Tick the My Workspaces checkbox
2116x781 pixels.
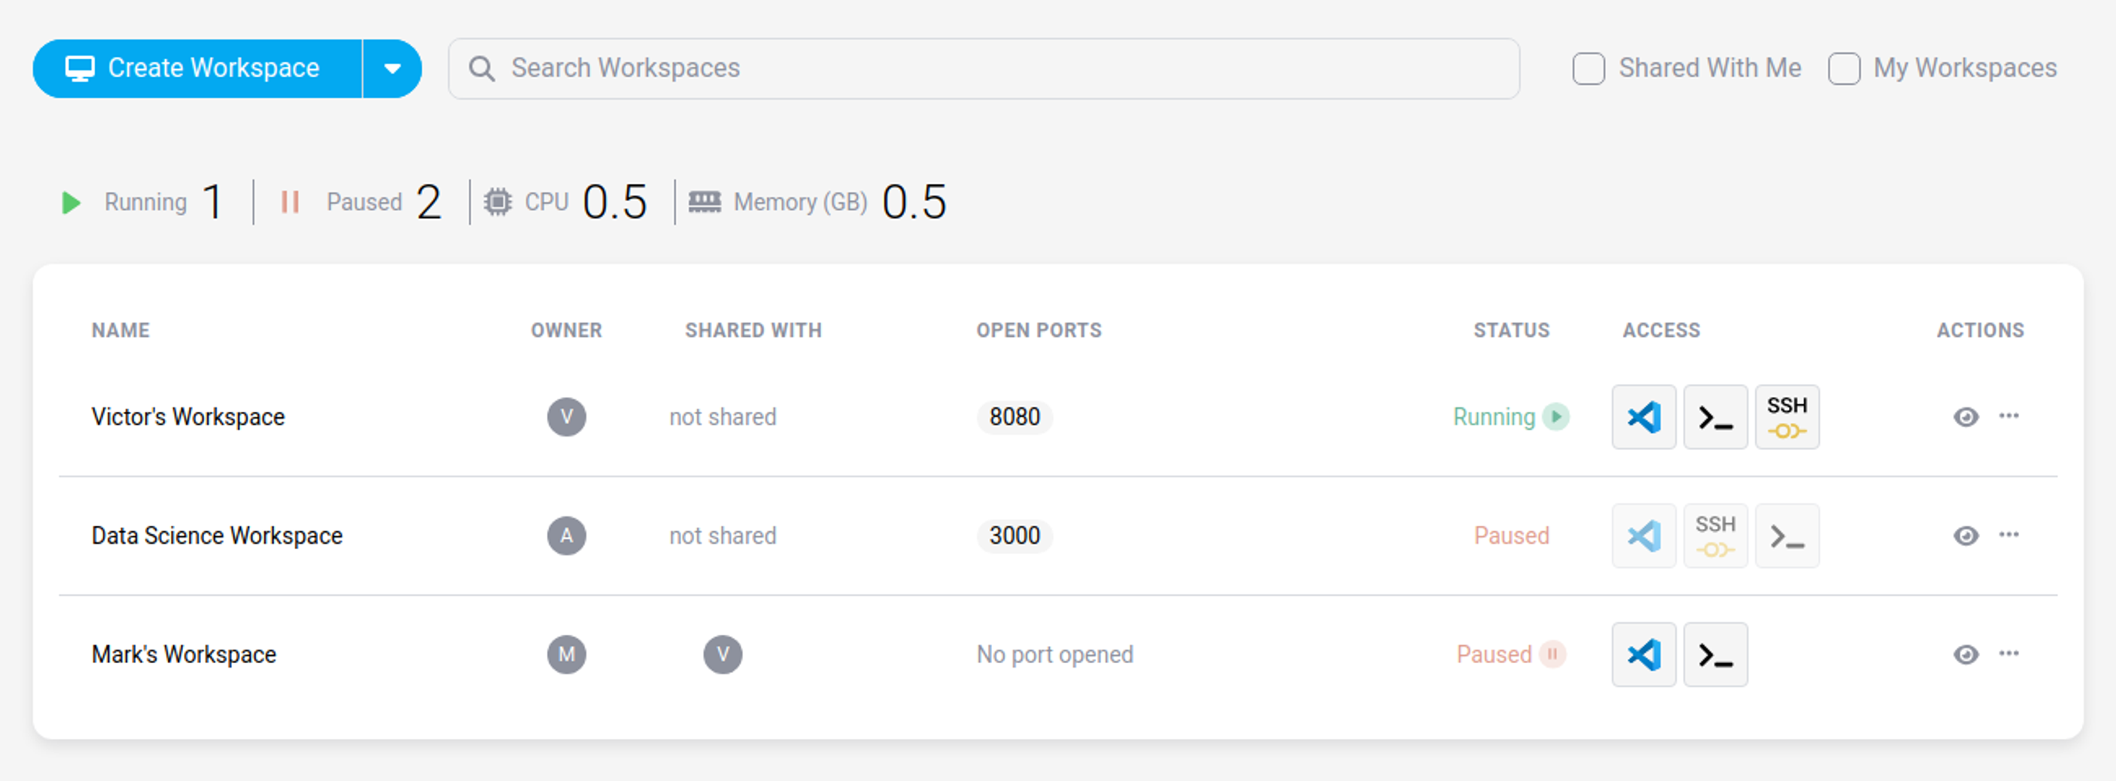point(1844,68)
